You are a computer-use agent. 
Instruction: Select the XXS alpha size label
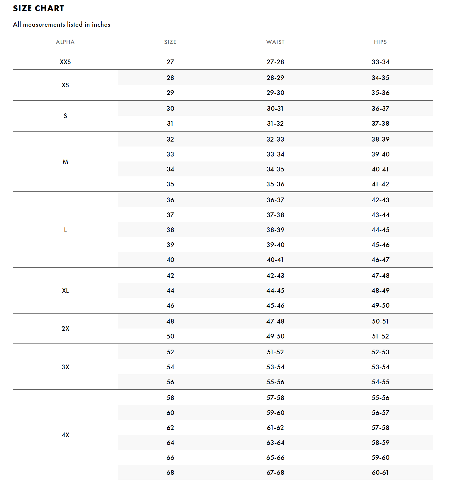point(65,62)
